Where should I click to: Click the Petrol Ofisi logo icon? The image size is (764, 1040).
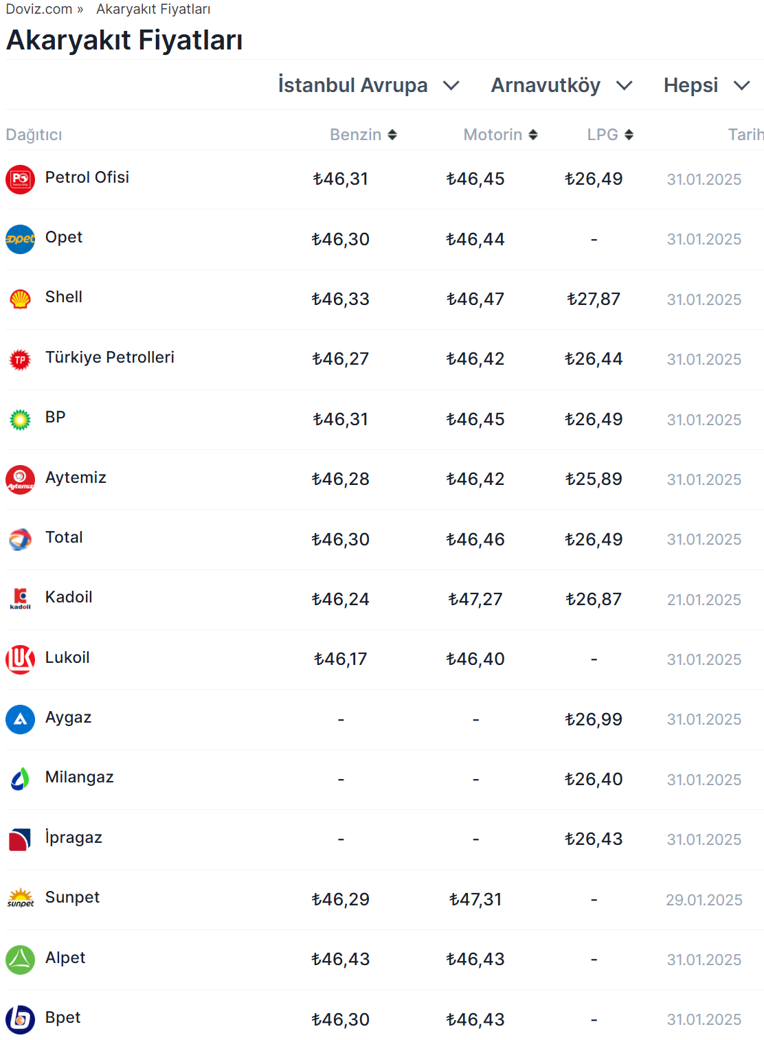point(20,179)
